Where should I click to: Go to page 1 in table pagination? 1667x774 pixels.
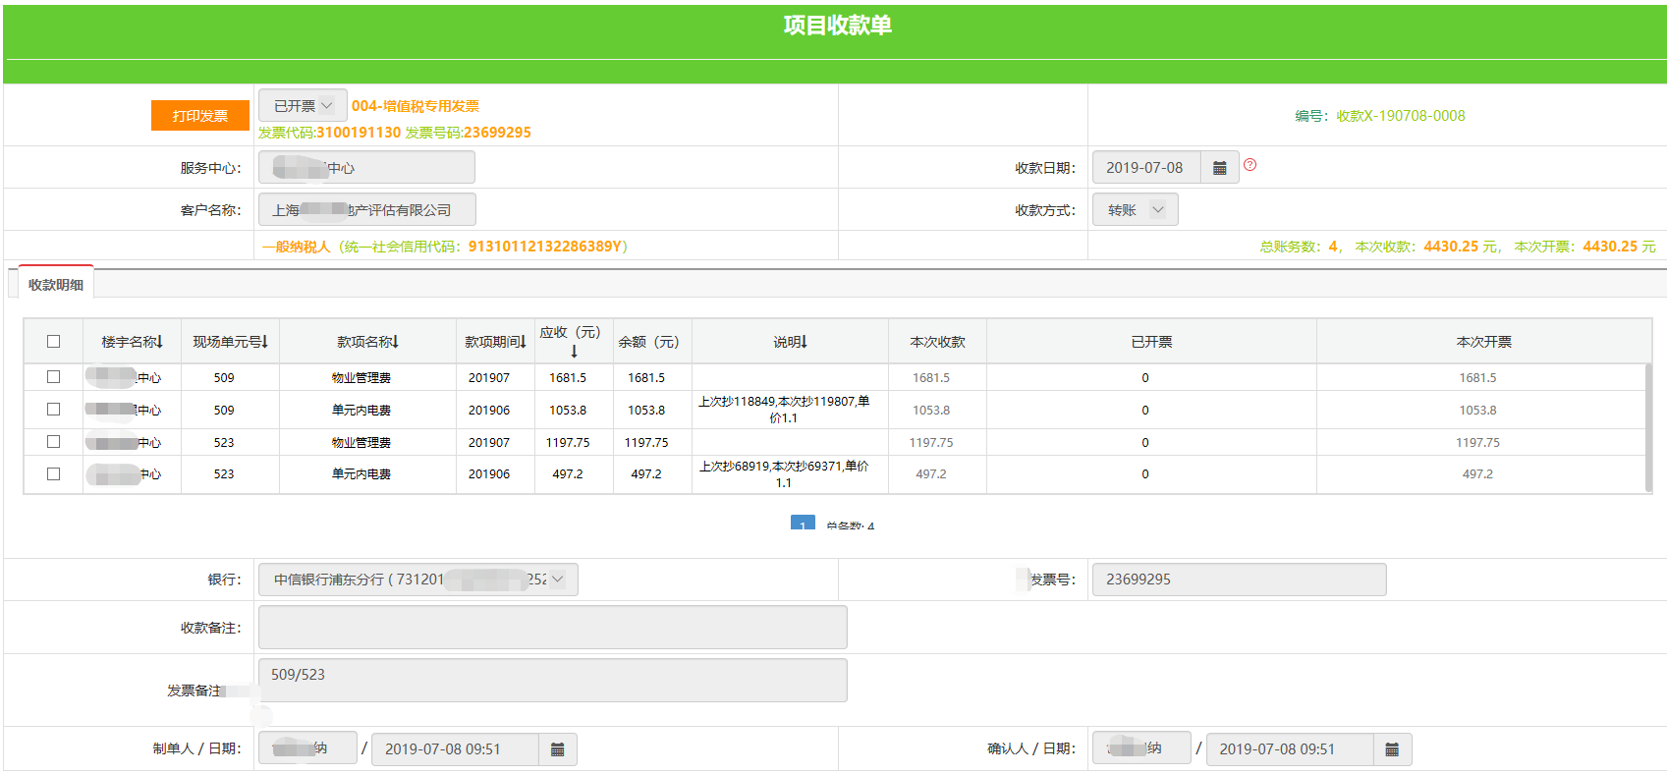tap(803, 524)
